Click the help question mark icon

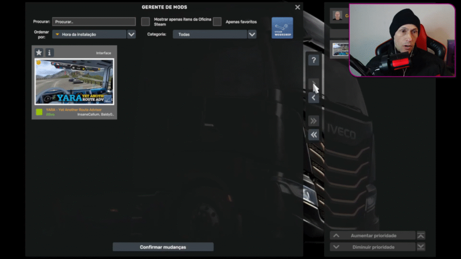click(x=314, y=60)
